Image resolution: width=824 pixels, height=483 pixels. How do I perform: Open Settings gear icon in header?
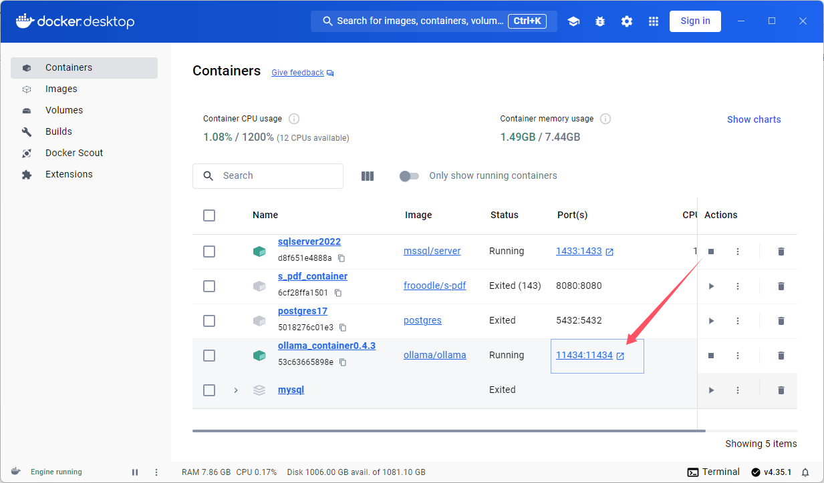point(627,21)
